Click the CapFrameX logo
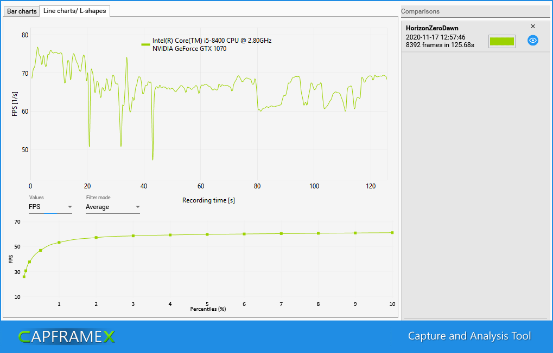 click(x=66, y=337)
